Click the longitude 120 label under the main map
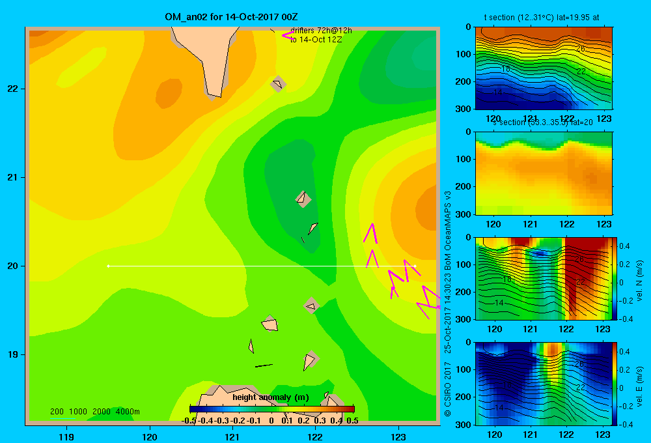The width and height of the screenshot is (651, 443). 150,436
